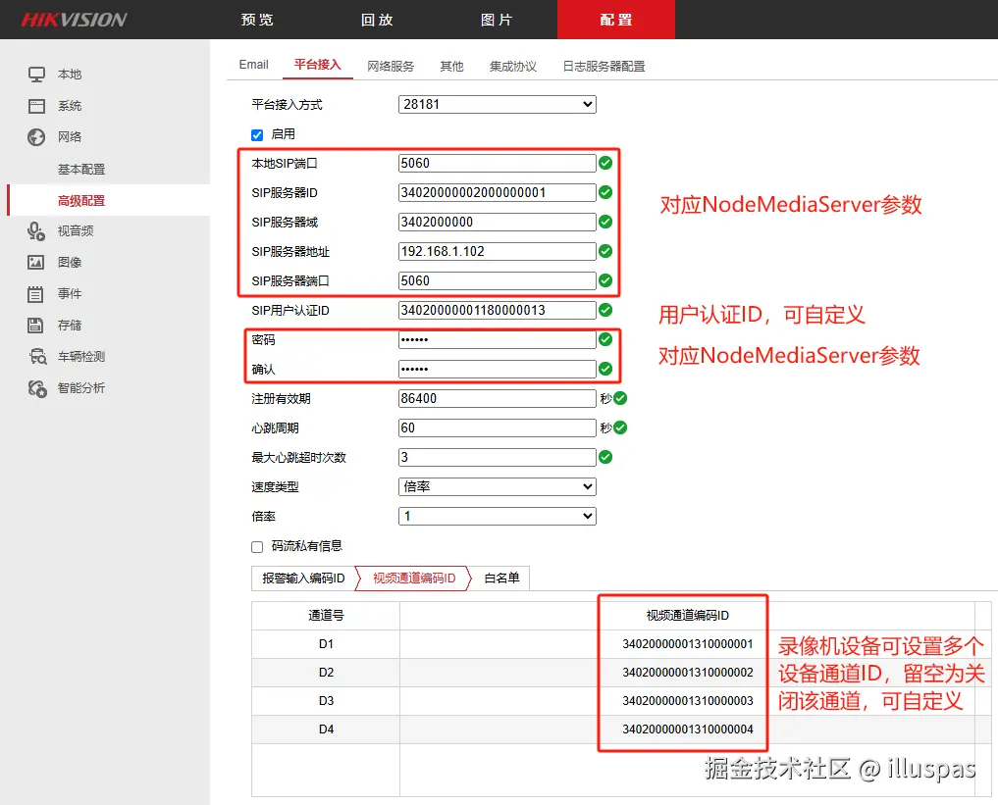Image resolution: width=998 pixels, height=805 pixels.
Task: Open 视音频 settings in the sidebar
Action: point(76,230)
